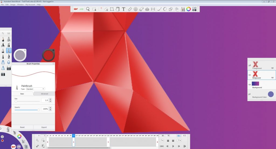Screen dimensions: 276x149
Task: Click the timeline horizontal scrollbar
Action: click(x=79, y=148)
